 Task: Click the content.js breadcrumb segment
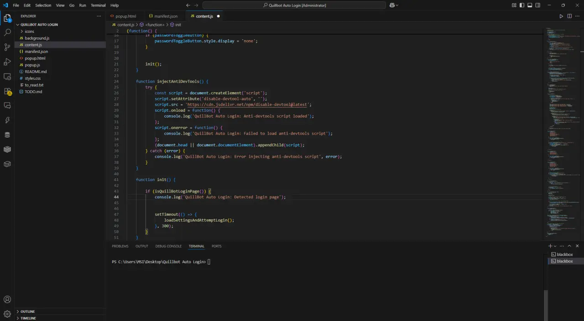125,25
